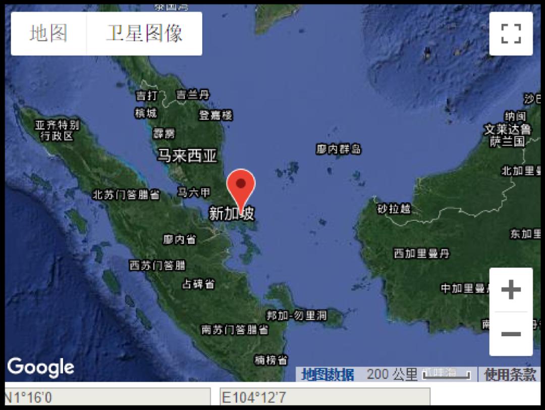
Task: Click the 亚齐特别行政区 region label
Action: tap(57, 130)
